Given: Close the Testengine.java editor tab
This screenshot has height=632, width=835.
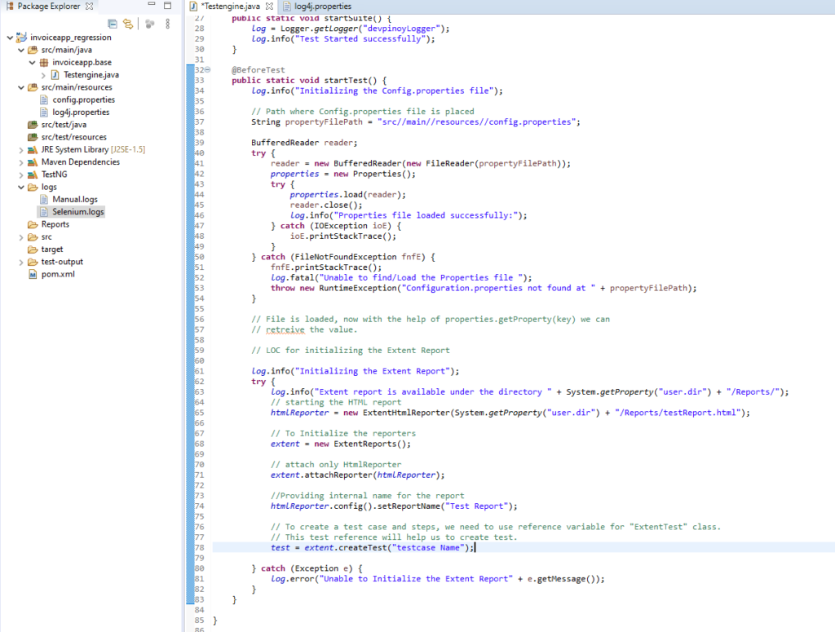Looking at the screenshot, I should pos(269,7).
